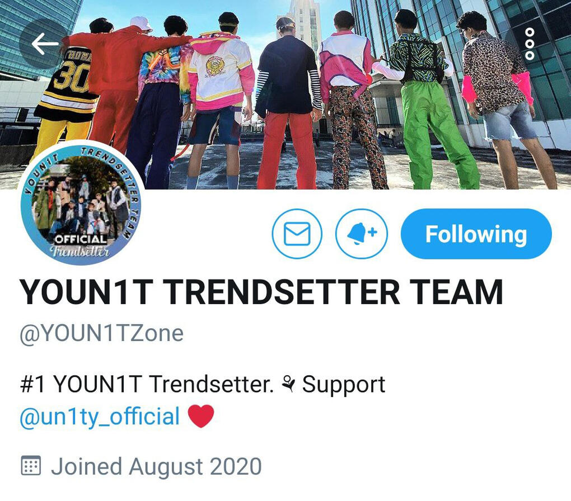Click the calendar icon beside Joined
This screenshot has height=501, width=571.
click(31, 465)
